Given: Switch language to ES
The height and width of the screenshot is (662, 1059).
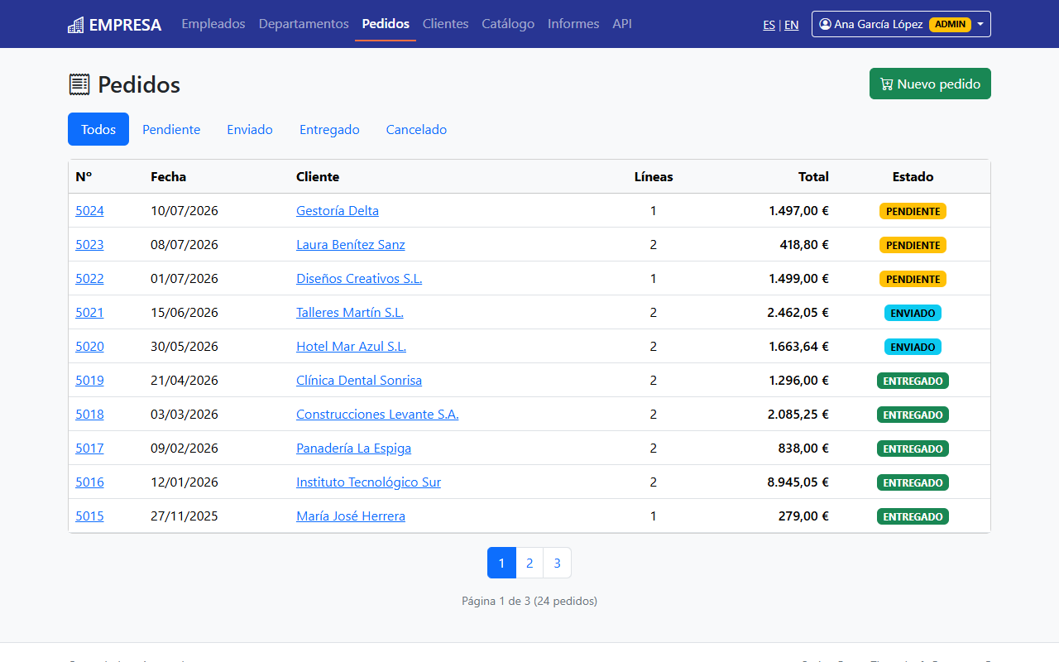Looking at the screenshot, I should (769, 25).
